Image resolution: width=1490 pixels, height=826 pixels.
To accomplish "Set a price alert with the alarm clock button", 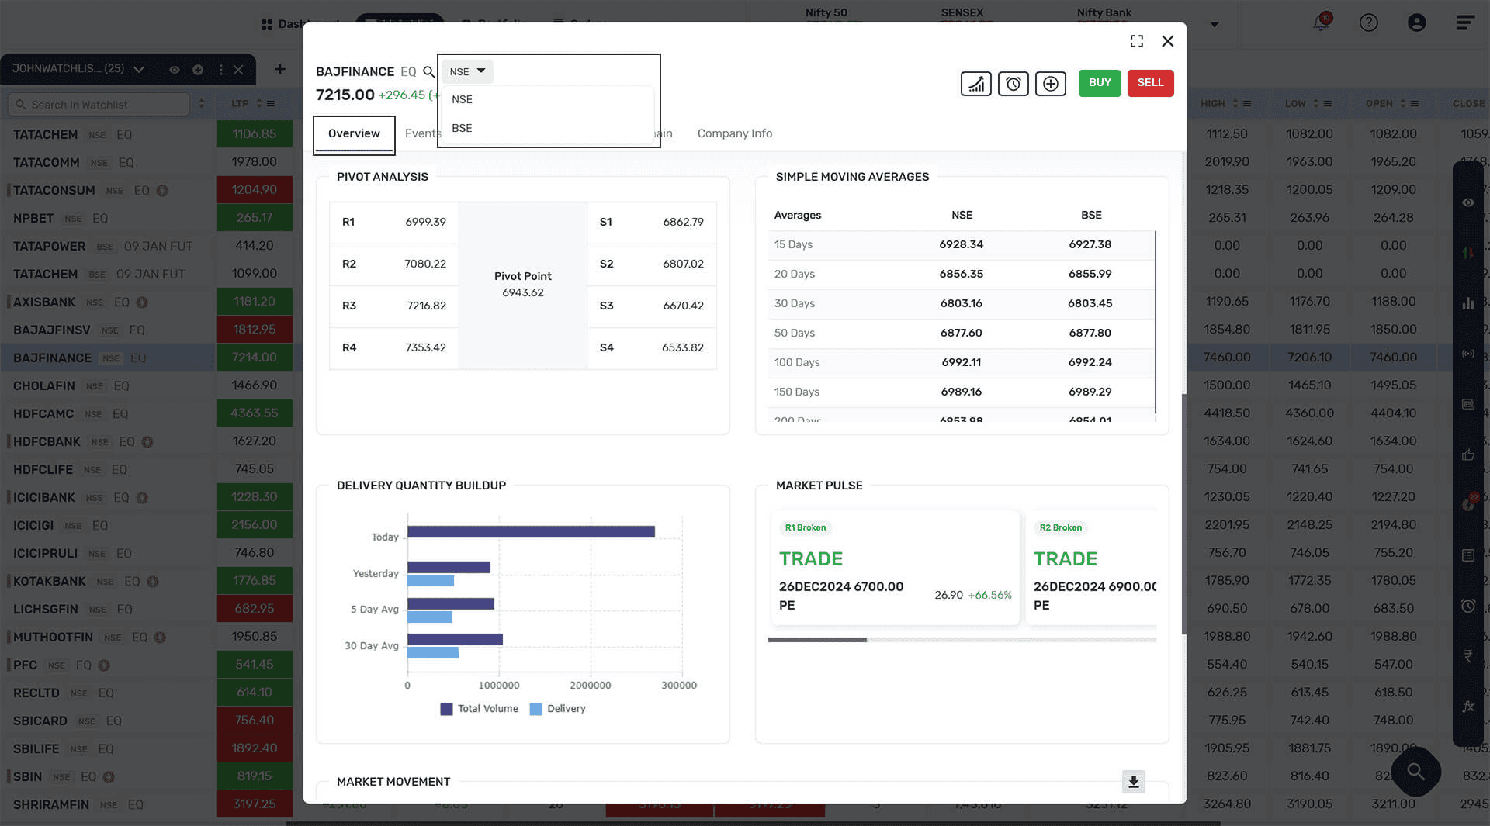I will point(1013,84).
